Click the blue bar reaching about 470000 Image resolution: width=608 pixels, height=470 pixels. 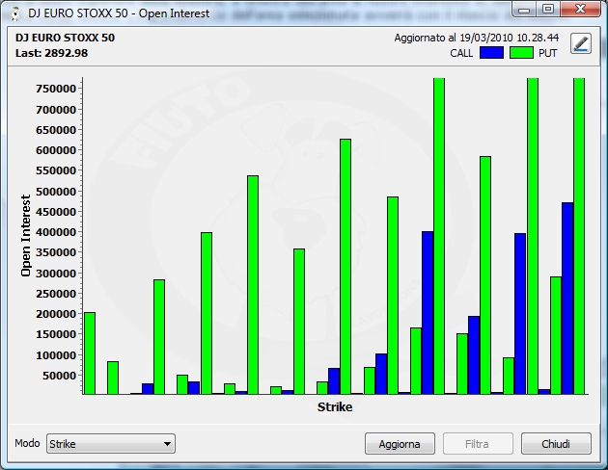point(567,299)
